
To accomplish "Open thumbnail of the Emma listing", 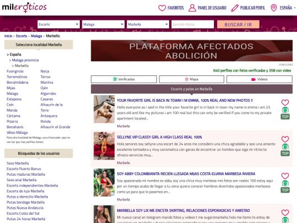I will (x=104, y=109).
